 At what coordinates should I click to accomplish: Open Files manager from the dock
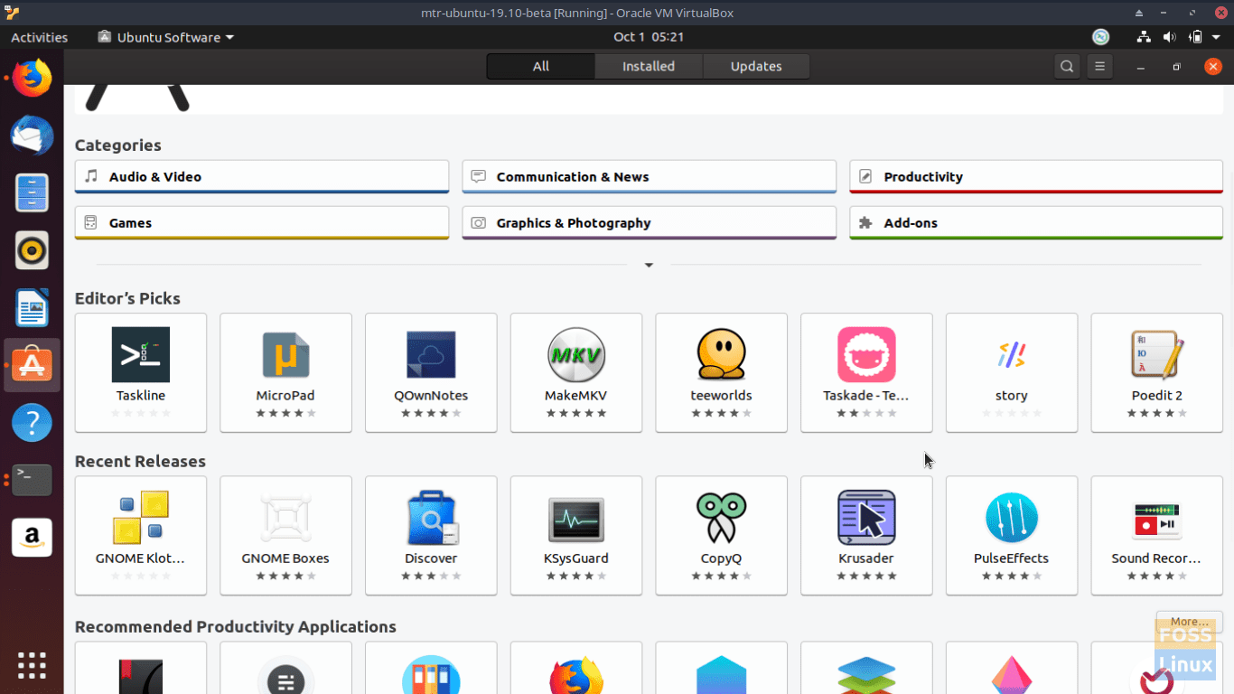click(32, 193)
